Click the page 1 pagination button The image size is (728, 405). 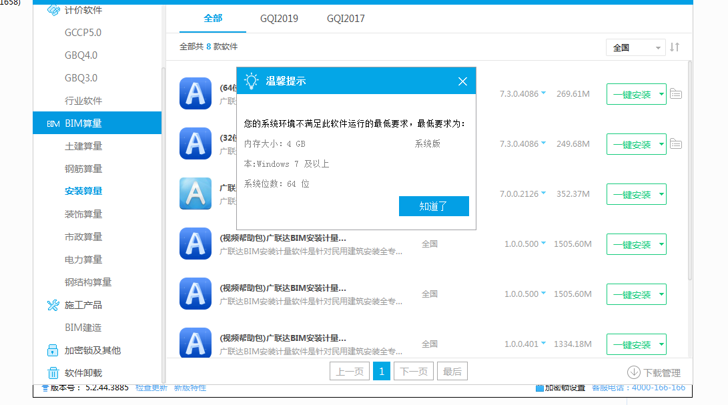point(382,371)
